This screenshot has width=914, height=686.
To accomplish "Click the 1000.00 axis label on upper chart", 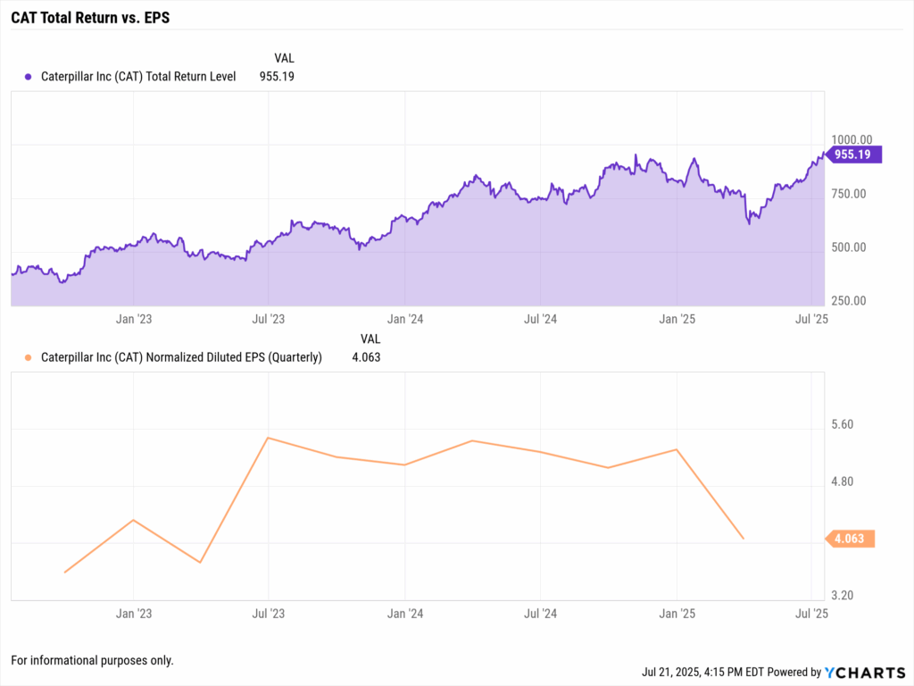I will click(x=852, y=139).
